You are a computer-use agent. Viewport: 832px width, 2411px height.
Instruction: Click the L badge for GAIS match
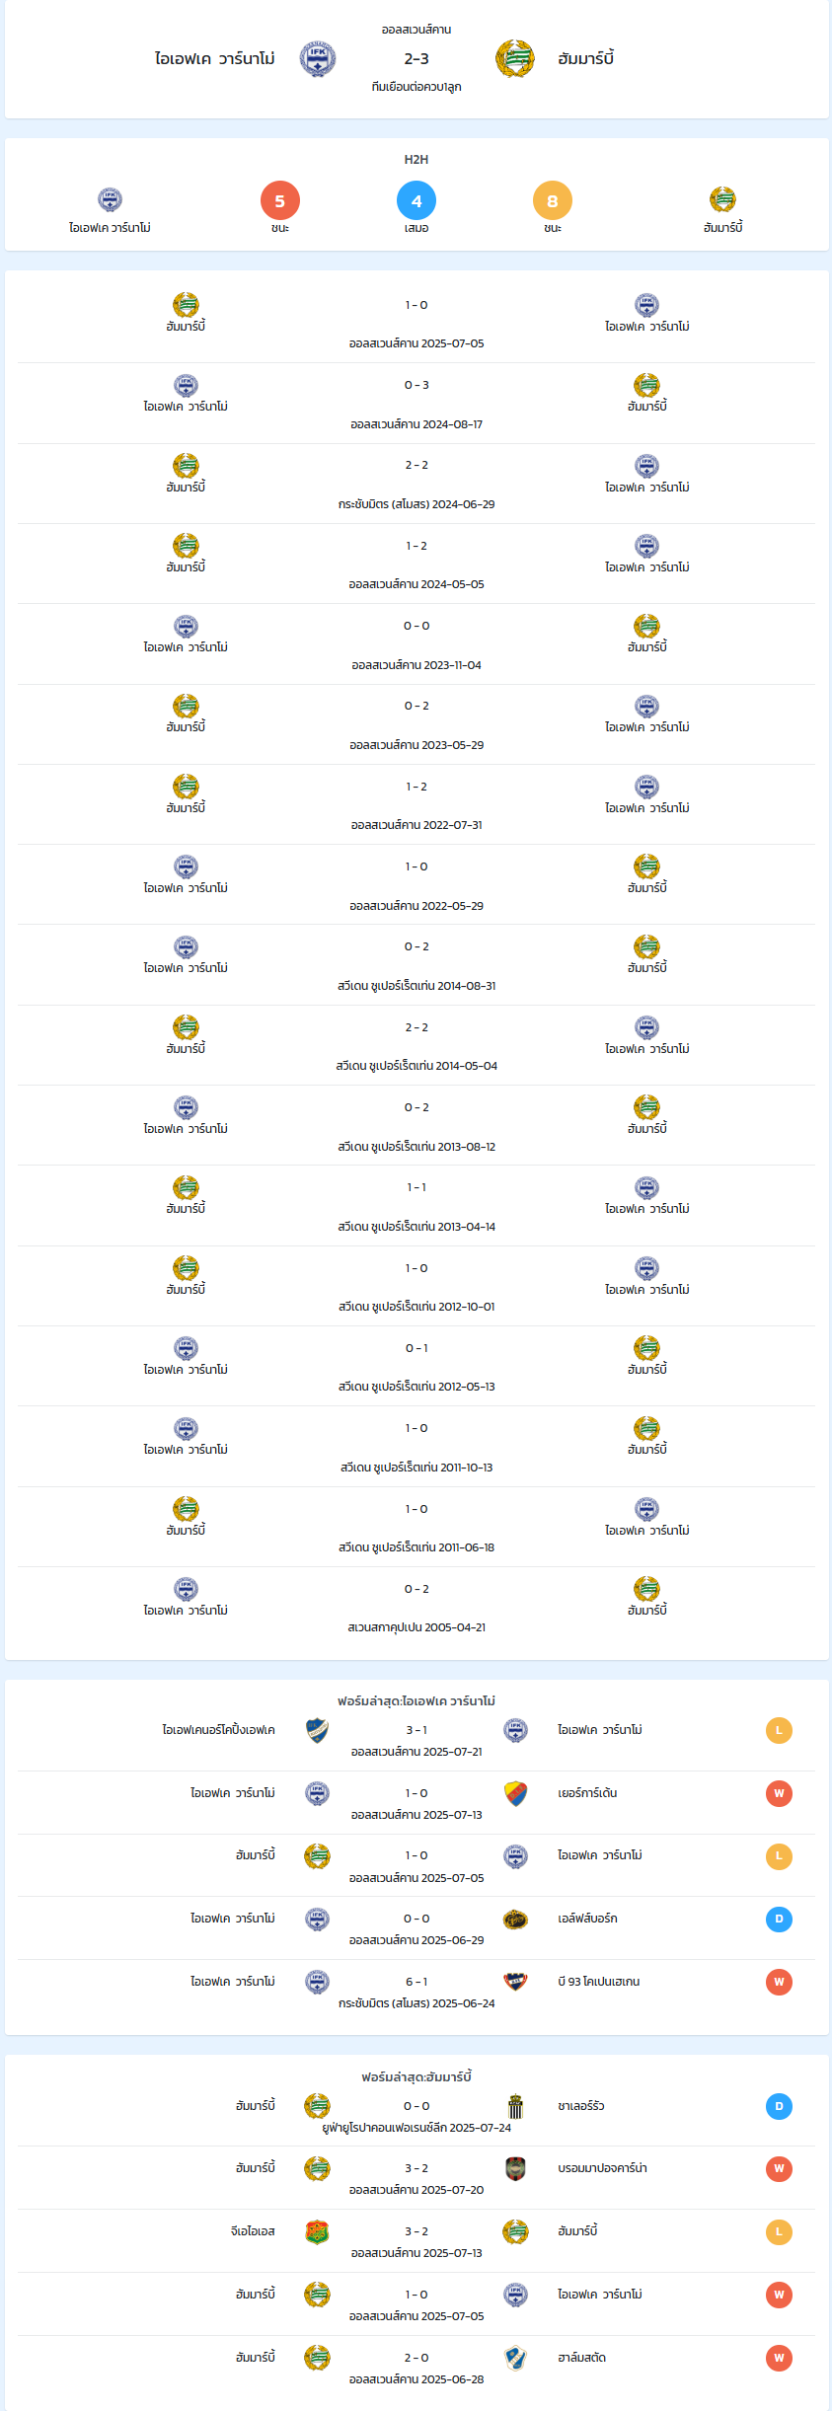pyautogui.click(x=779, y=2231)
